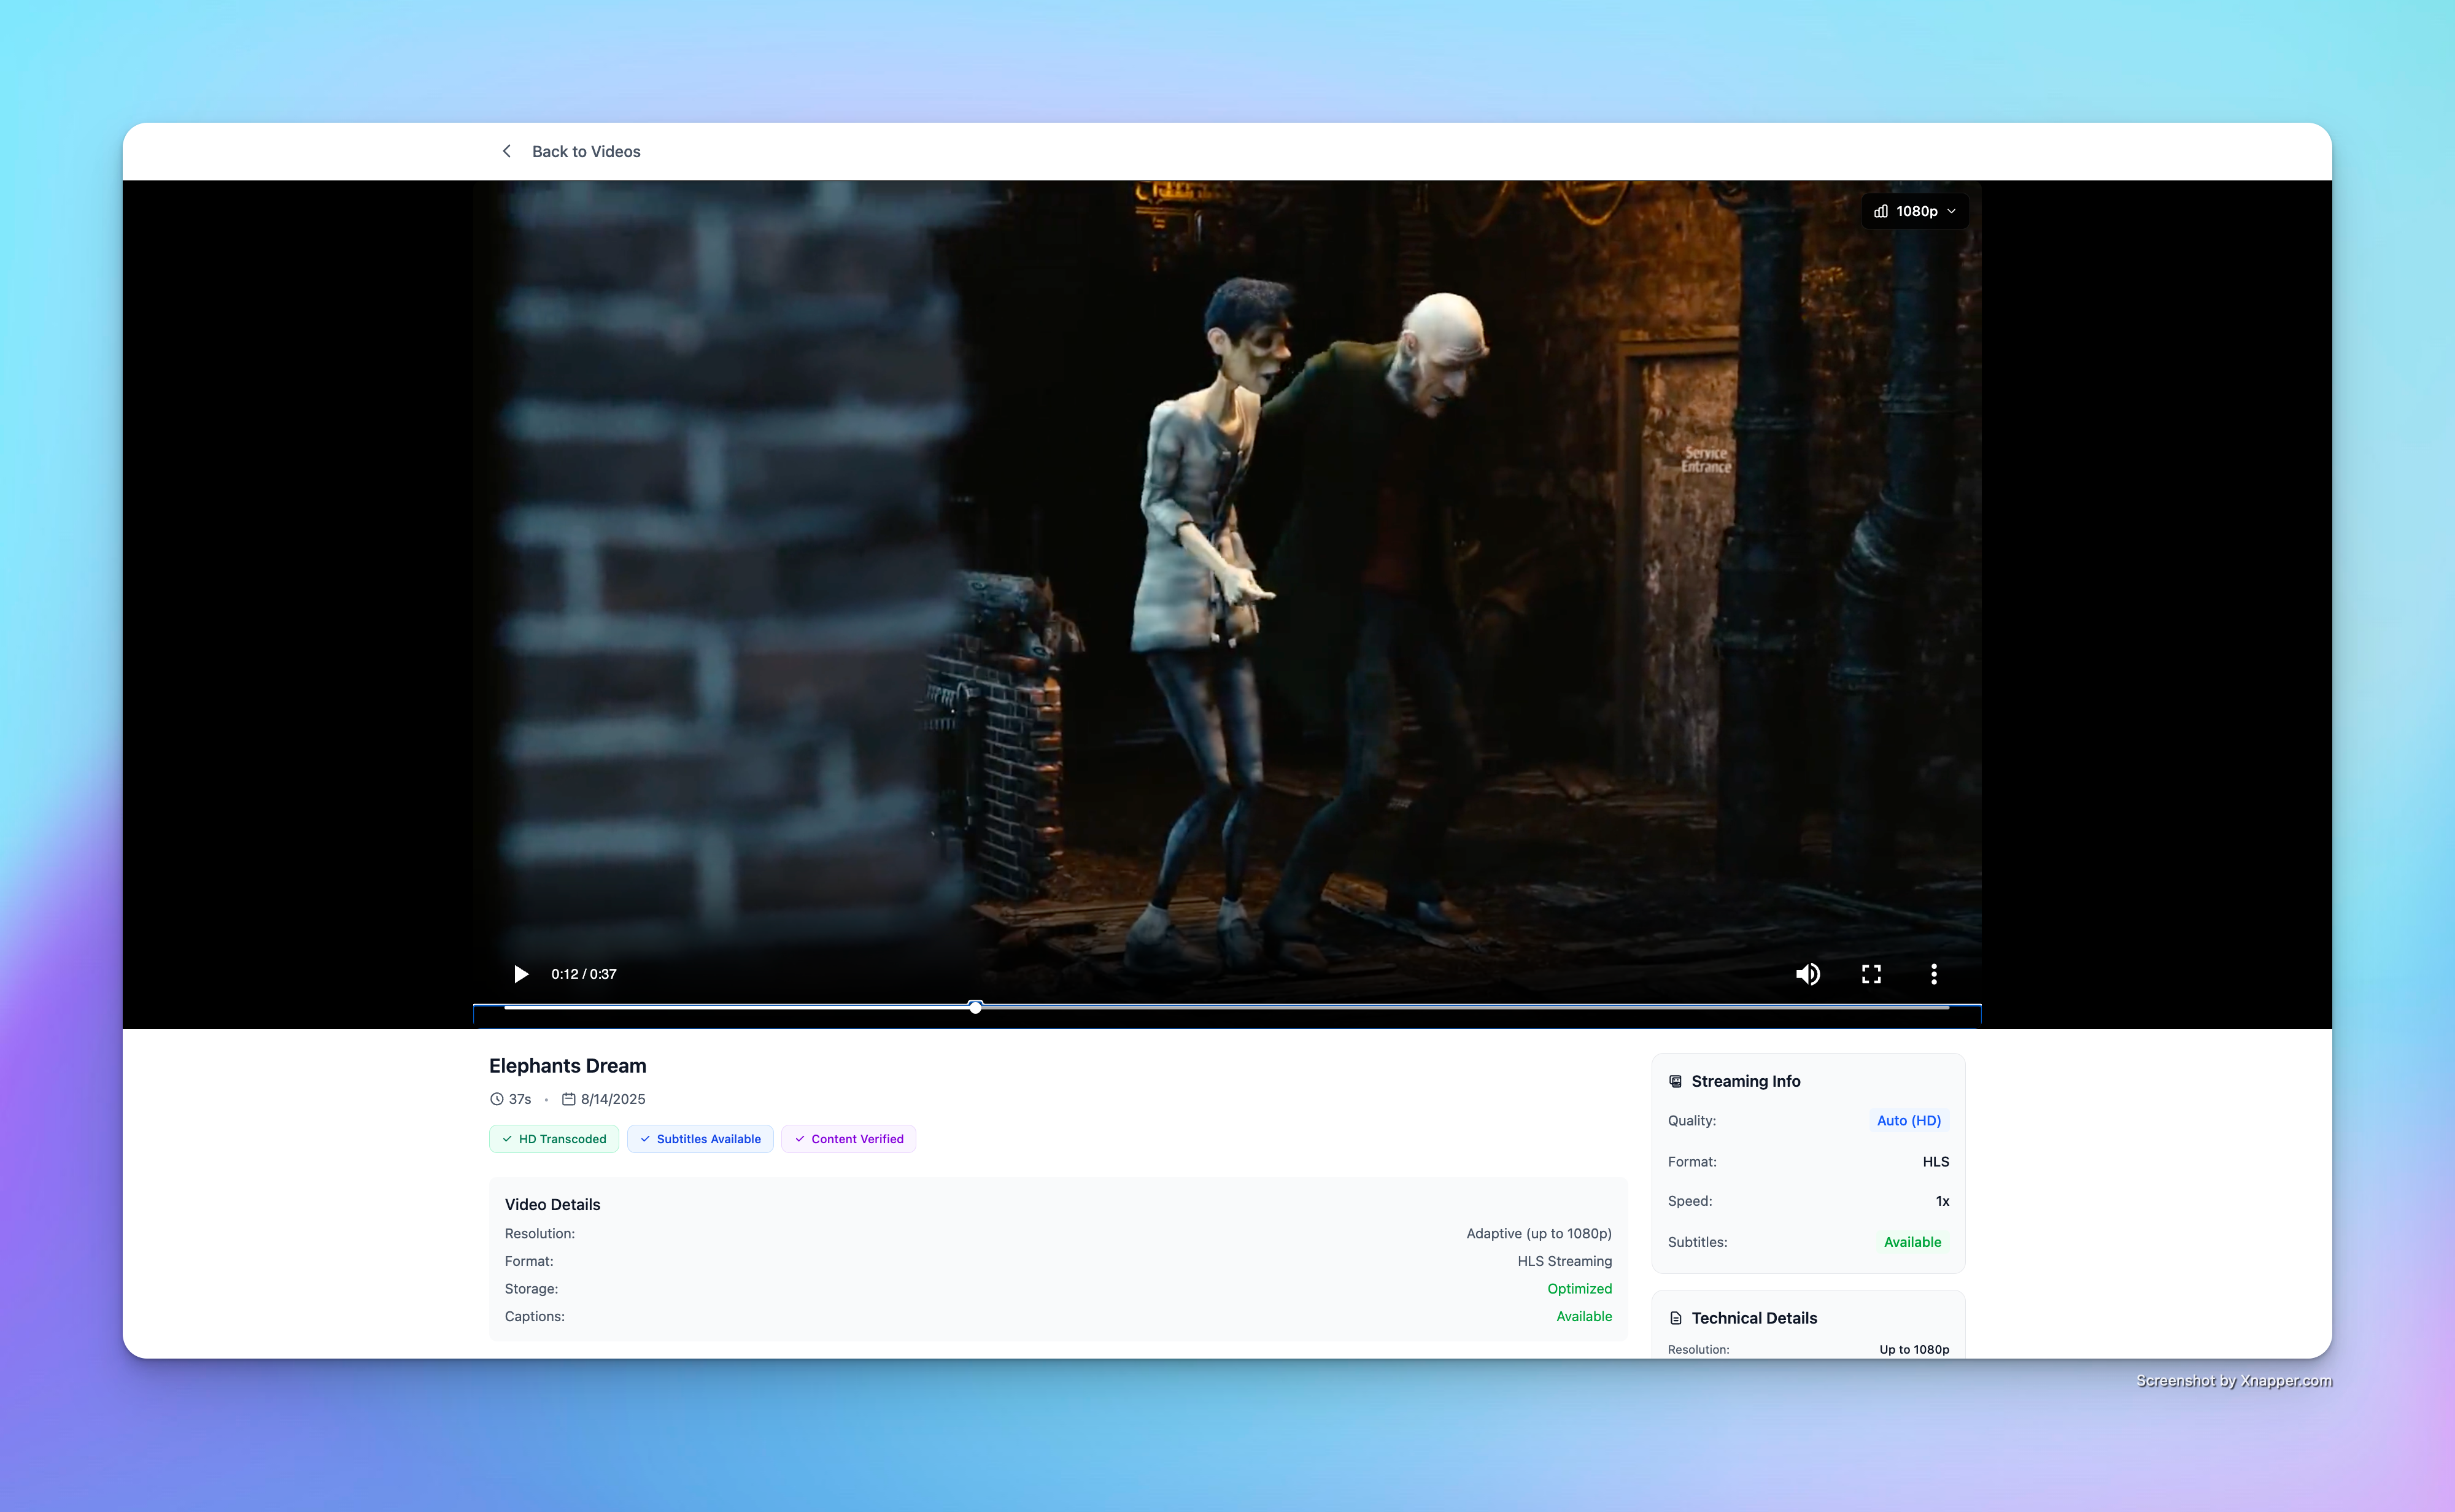Mute the video with the speaker icon
The height and width of the screenshot is (1512, 2455).
click(1808, 974)
